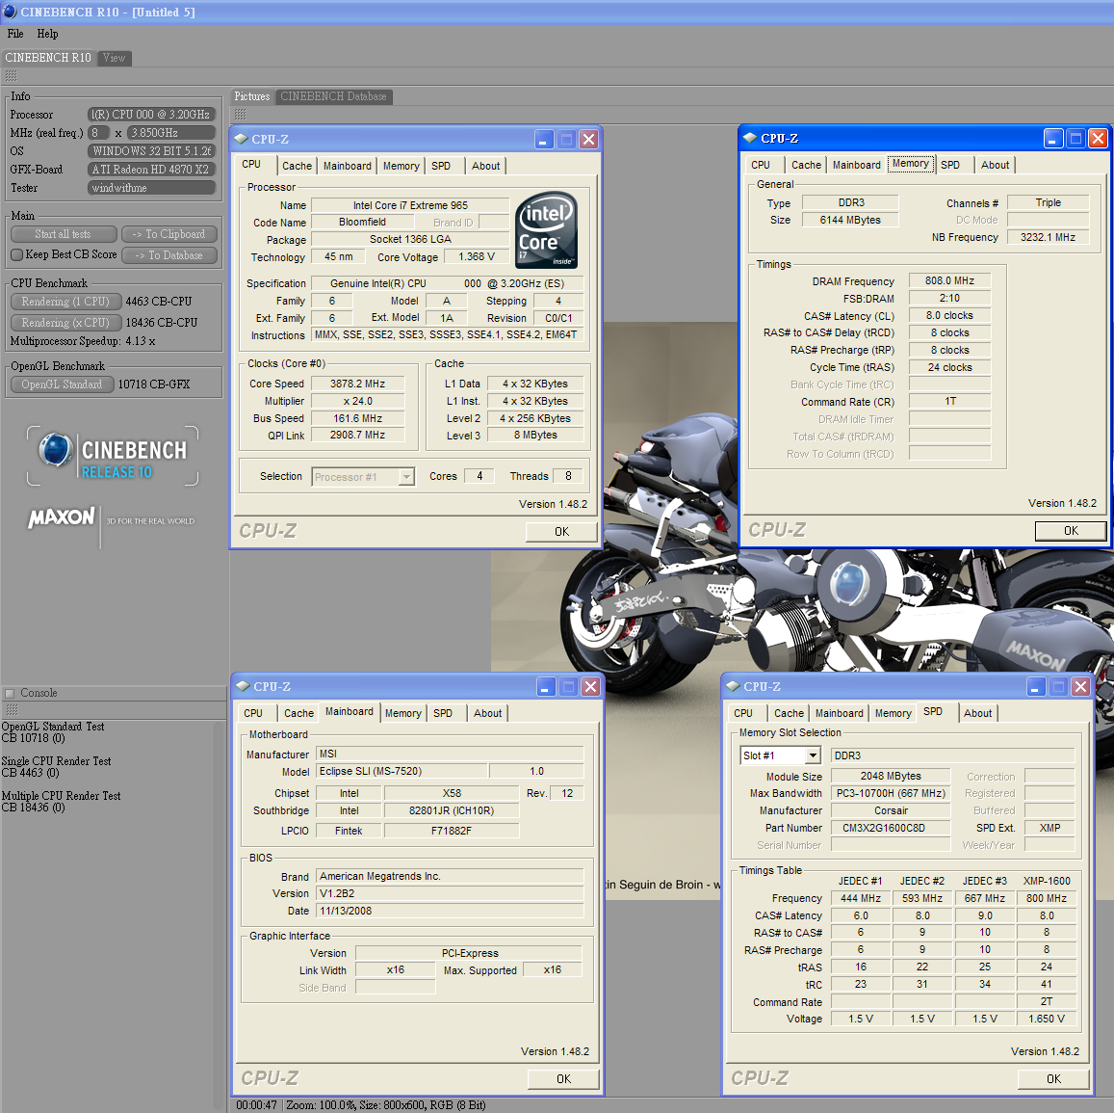1114x1113 pixels.
Task: Select the Cache tab in CPU-Z CPU window
Action: 297,166
